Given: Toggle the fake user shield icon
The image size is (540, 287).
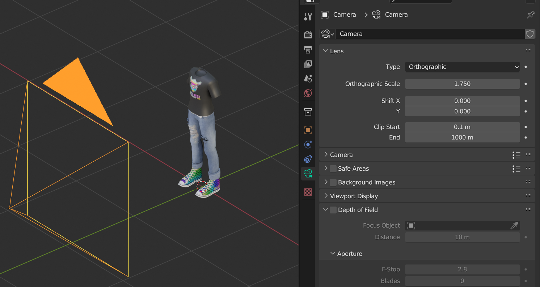Looking at the screenshot, I should pos(530,34).
